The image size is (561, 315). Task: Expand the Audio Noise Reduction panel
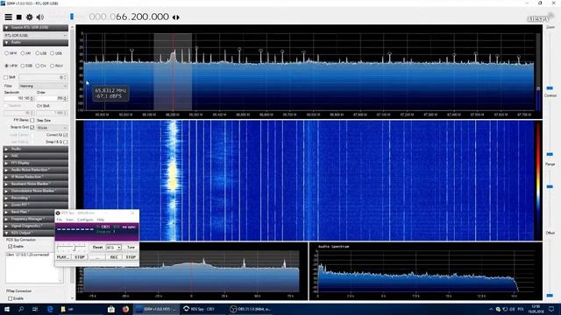[x=35, y=170]
